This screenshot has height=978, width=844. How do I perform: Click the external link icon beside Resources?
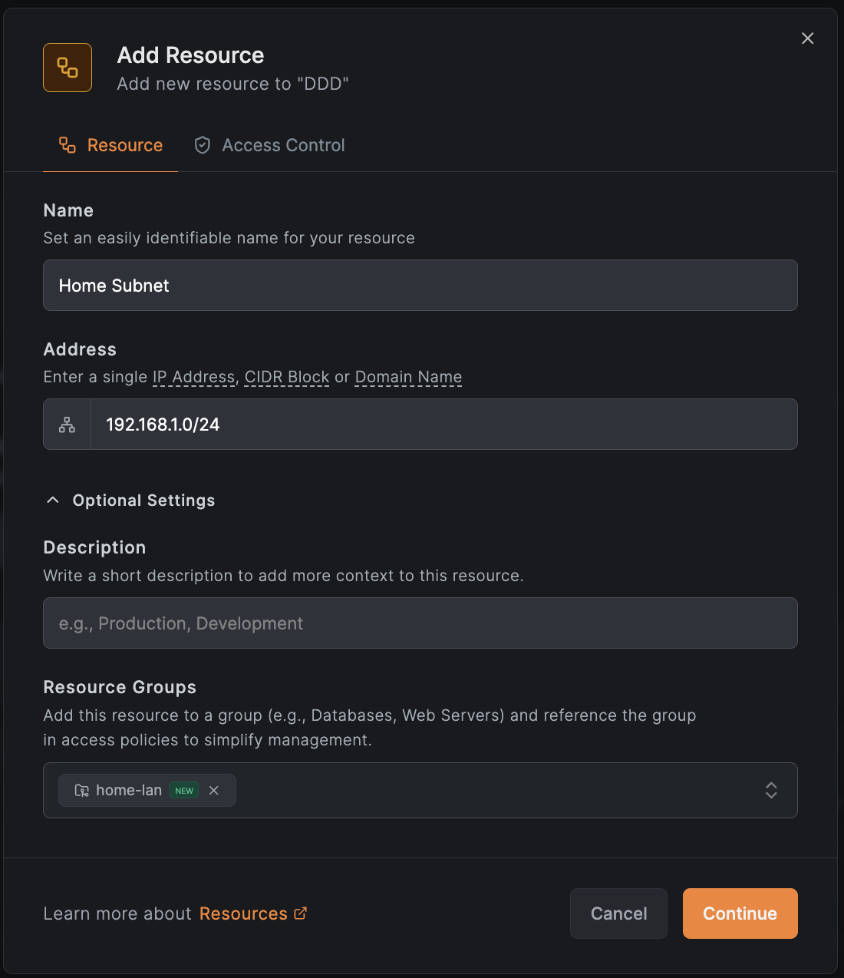pyautogui.click(x=301, y=914)
